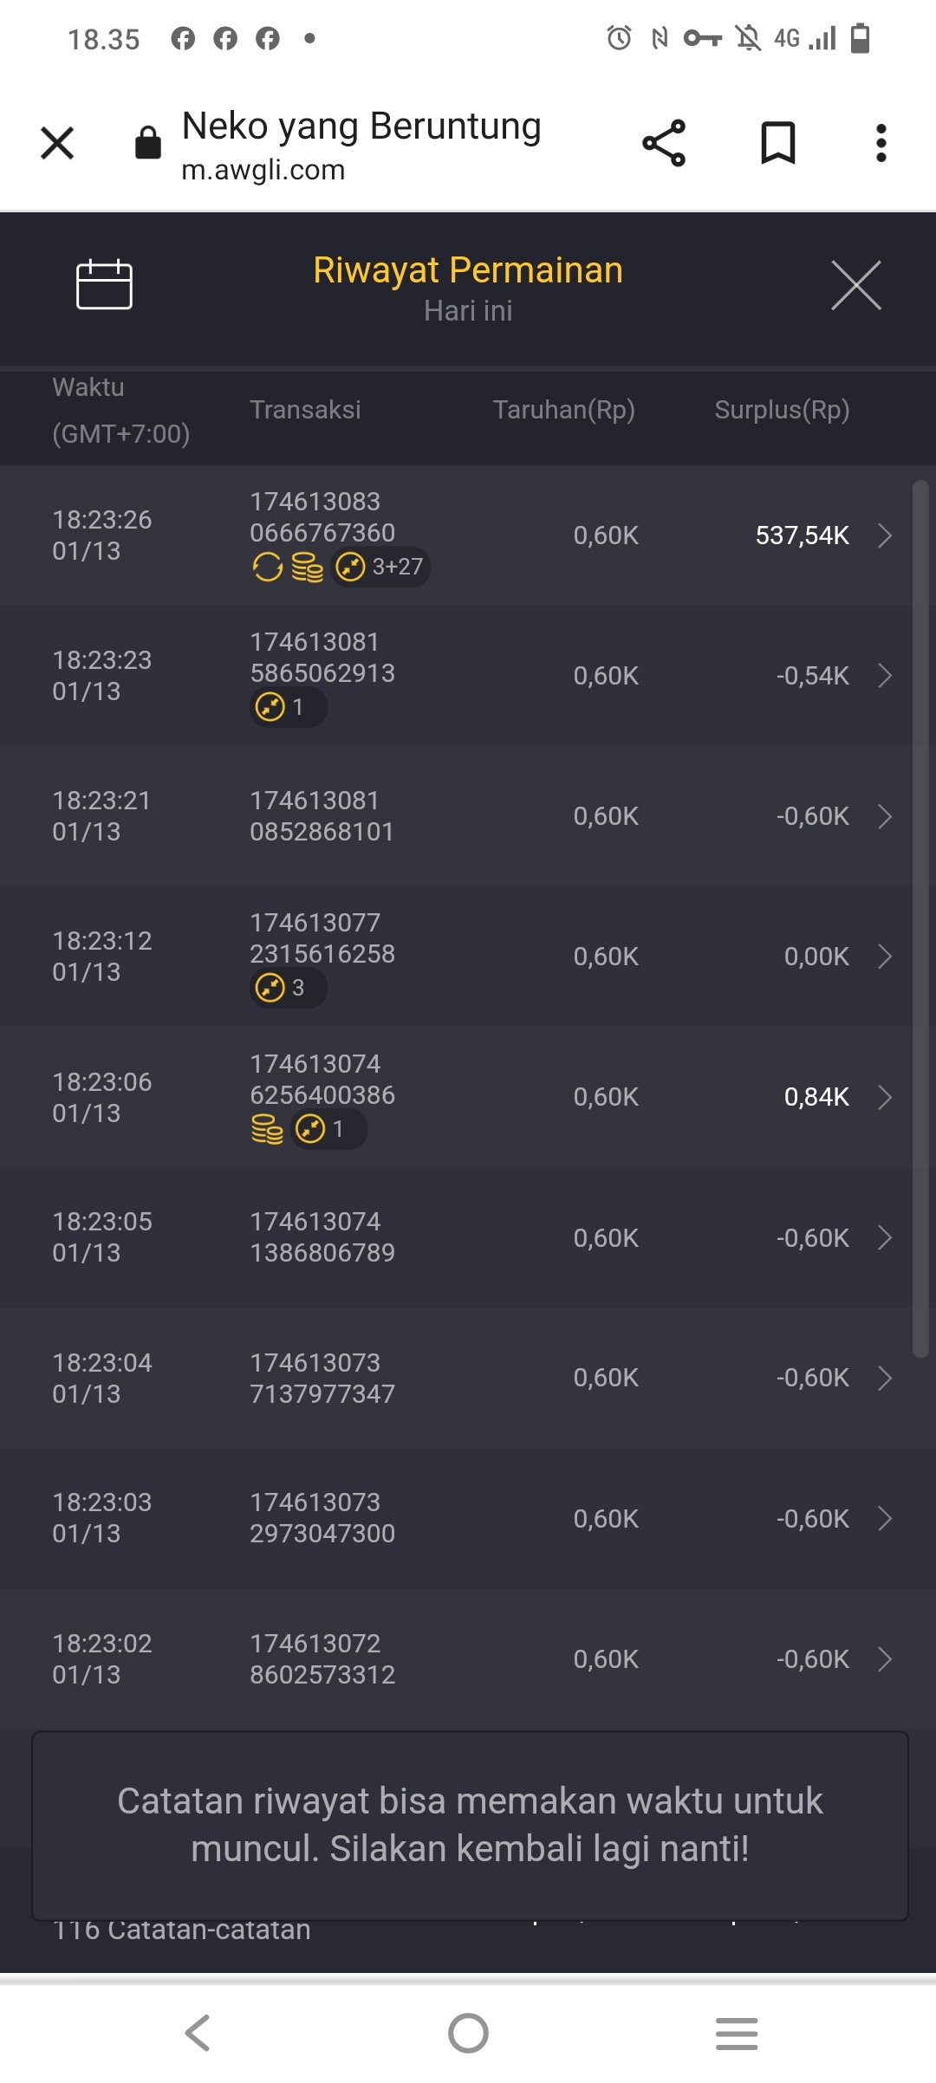Expand the 18:23:23 transaction details
This screenshot has height=2083, width=936.
tap(884, 676)
